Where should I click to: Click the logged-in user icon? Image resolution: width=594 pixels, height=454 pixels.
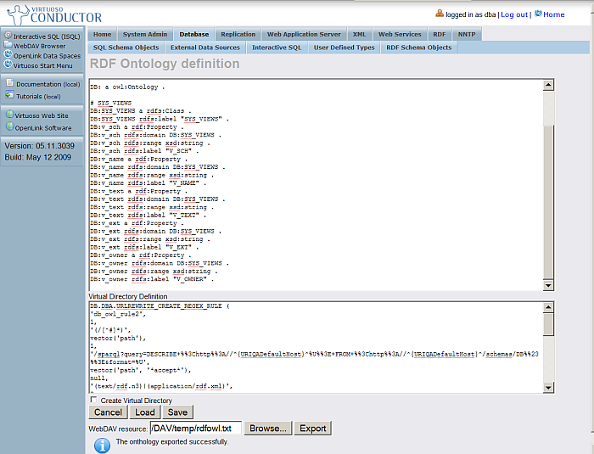[440, 14]
